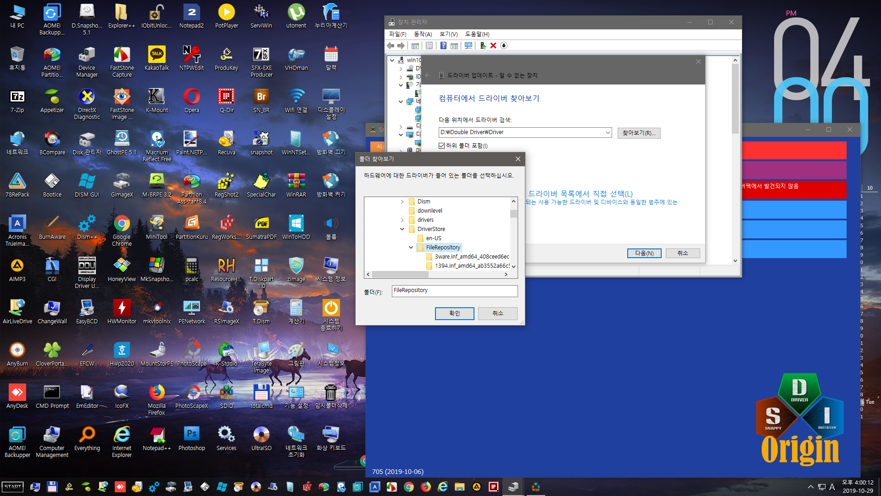Viewport: 881px width, 496px height.
Task: Open the 보기(V) menu
Action: (x=448, y=34)
